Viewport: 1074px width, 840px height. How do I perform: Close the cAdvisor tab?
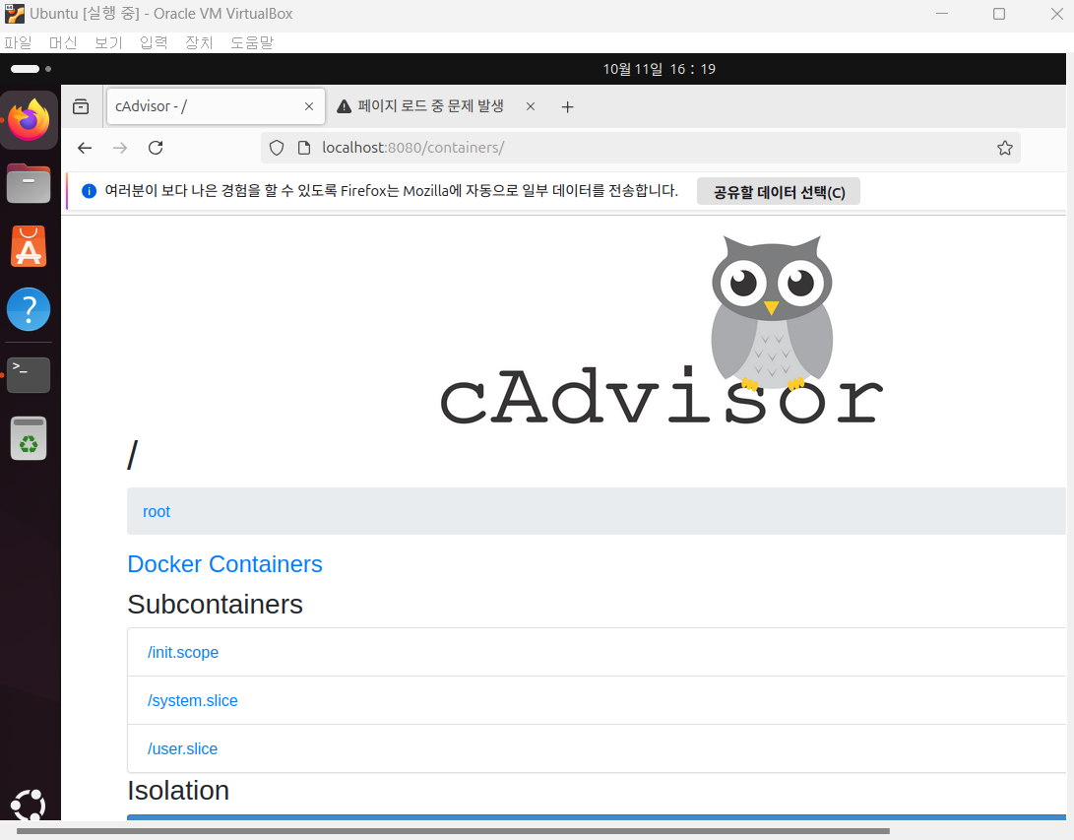[x=309, y=106]
